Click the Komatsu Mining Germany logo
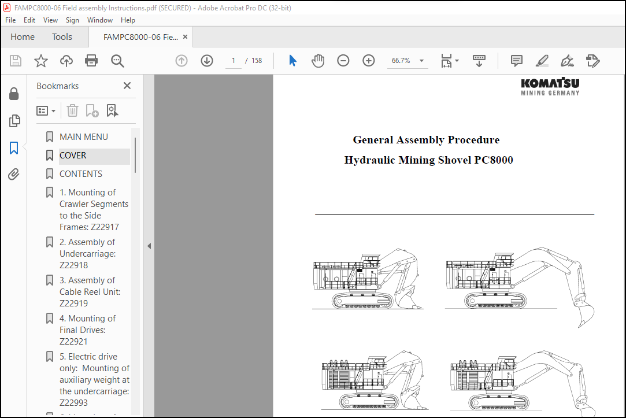 tap(550, 87)
